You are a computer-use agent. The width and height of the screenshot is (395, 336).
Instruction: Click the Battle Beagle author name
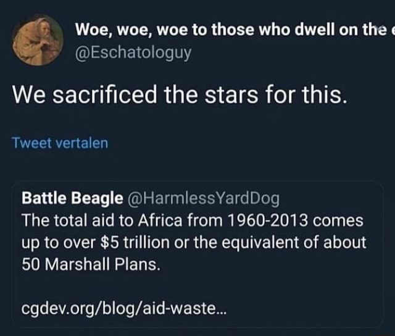click(x=72, y=198)
